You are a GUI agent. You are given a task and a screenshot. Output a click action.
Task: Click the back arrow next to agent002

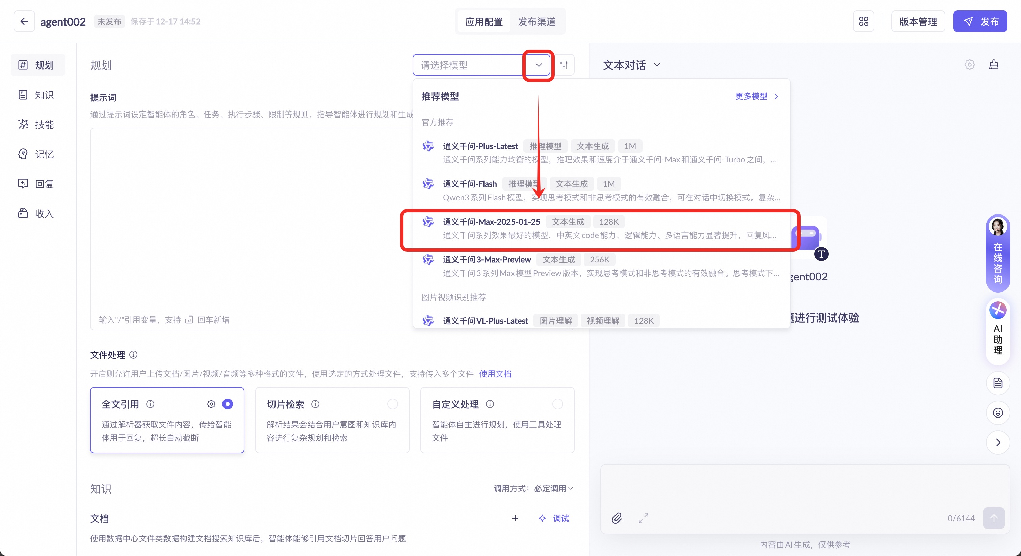click(x=24, y=21)
